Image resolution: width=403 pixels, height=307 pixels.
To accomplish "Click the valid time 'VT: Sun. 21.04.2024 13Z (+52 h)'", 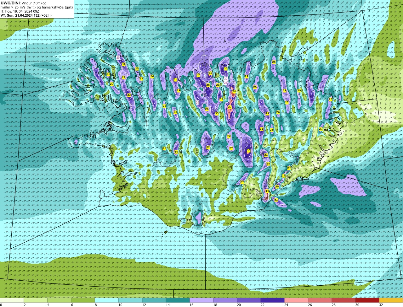I will click(26, 15).
